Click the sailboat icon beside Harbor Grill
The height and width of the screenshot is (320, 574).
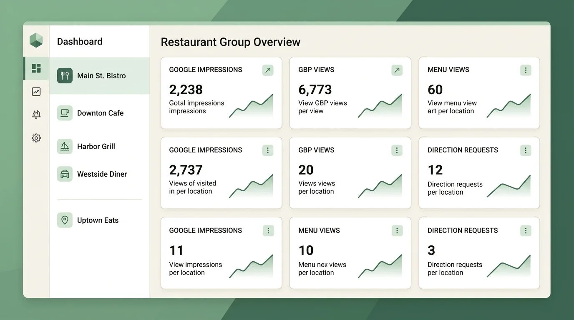point(65,146)
